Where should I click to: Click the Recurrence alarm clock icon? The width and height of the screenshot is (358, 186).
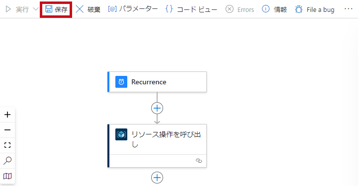tap(121, 82)
